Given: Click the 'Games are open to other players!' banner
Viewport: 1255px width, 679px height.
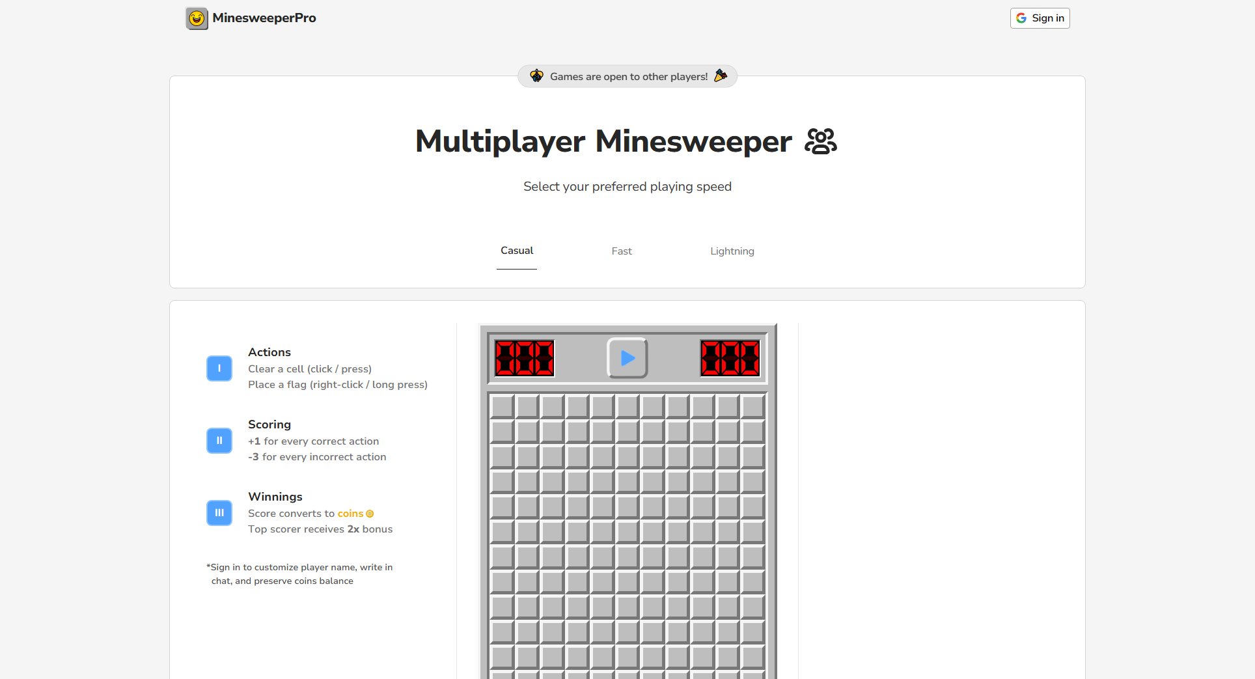Looking at the screenshot, I should pyautogui.click(x=627, y=76).
